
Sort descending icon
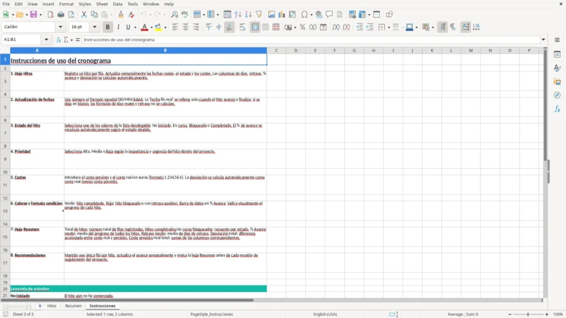[248, 14]
